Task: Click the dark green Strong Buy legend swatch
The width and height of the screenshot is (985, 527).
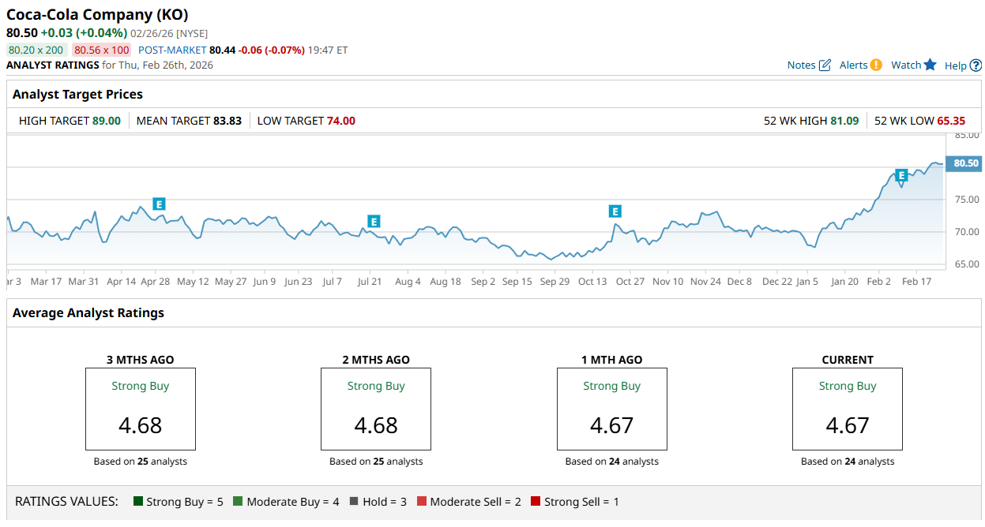Action: tap(138, 501)
